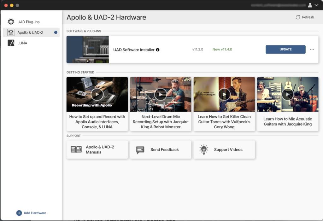Image resolution: width=323 pixels, height=221 pixels.
Task: Click the Add Hardware plus icon
Action: coord(19,213)
